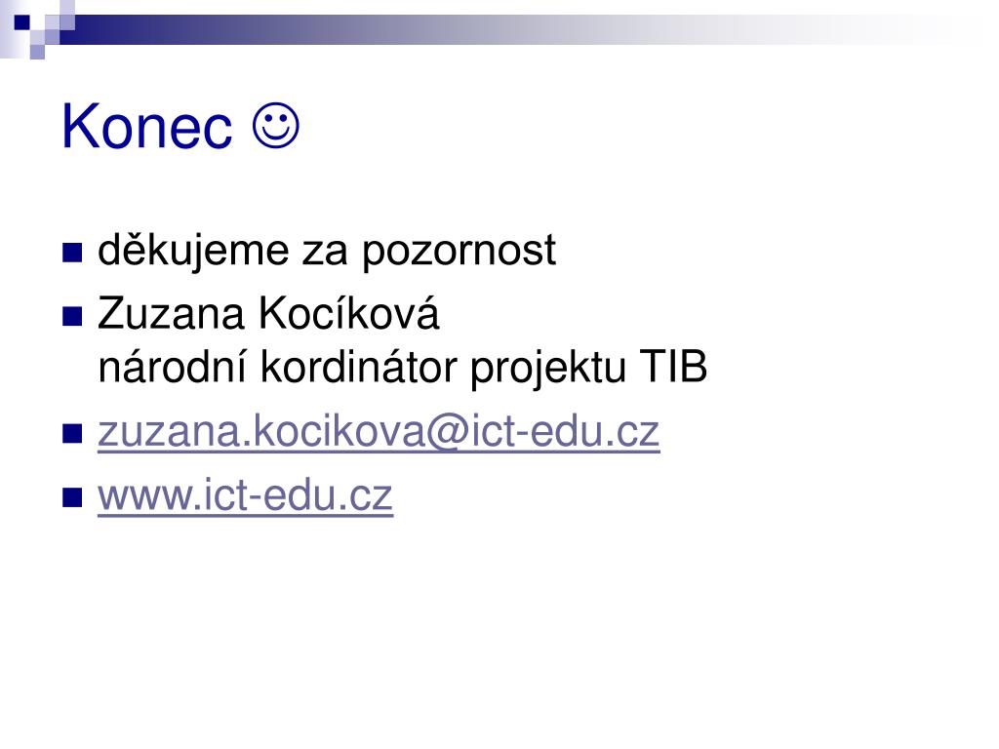Image resolution: width=999 pixels, height=749 pixels.
Task: Click the bullet square beside 'Zuzana Kocíková'
Action: click(72, 316)
